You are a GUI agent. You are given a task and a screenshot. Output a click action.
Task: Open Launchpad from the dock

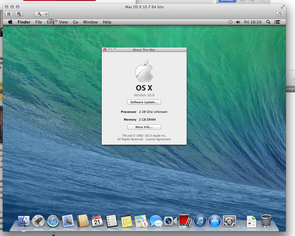pos(38,221)
